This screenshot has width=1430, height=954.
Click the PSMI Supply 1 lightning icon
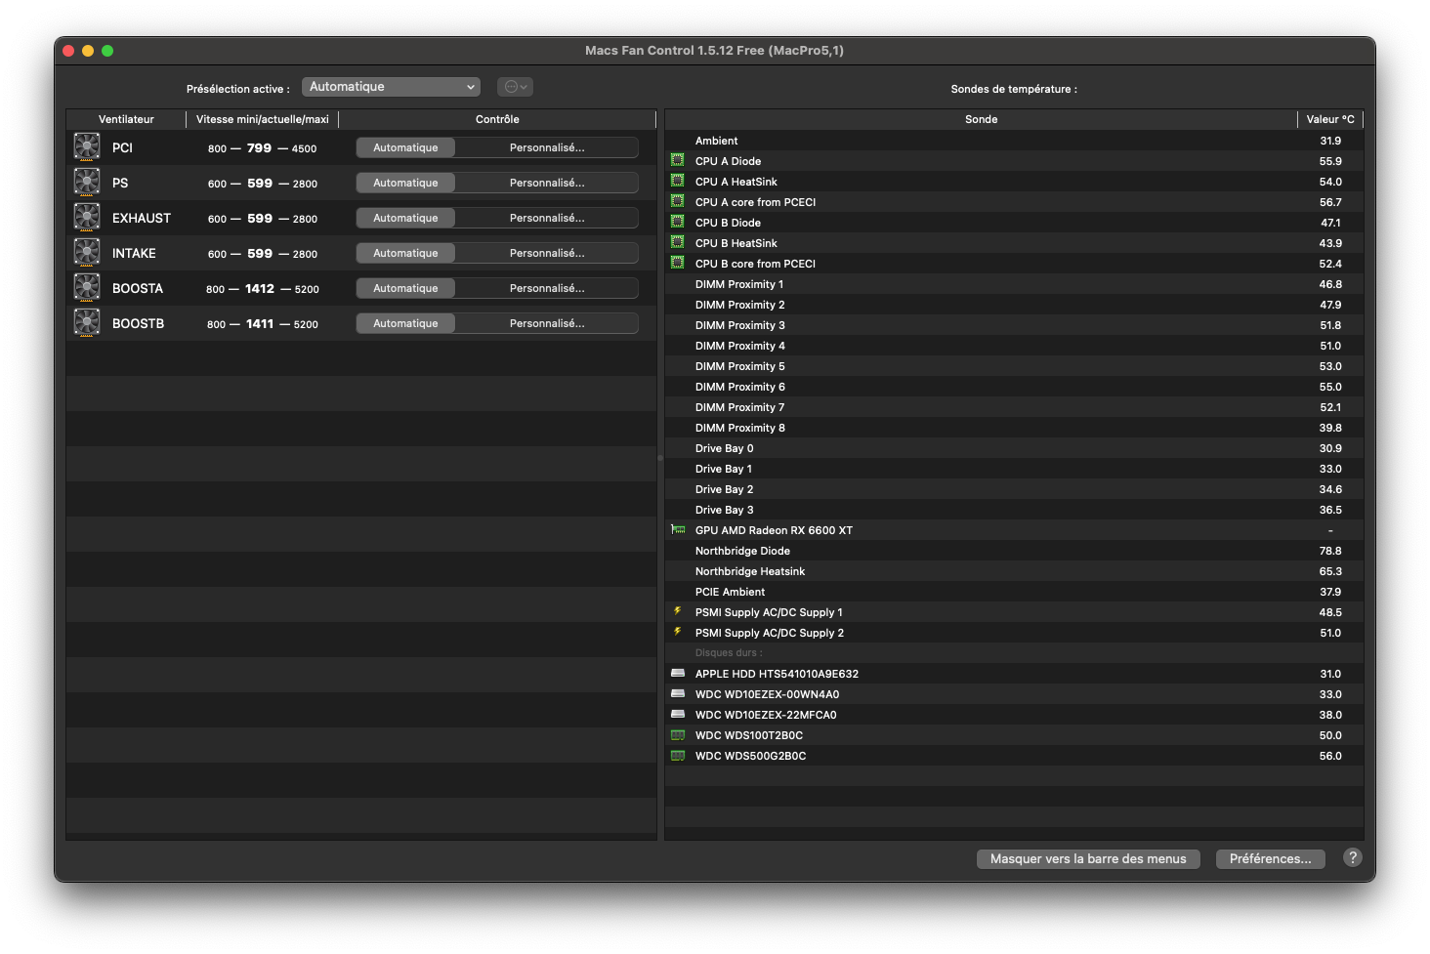[x=678, y=611]
